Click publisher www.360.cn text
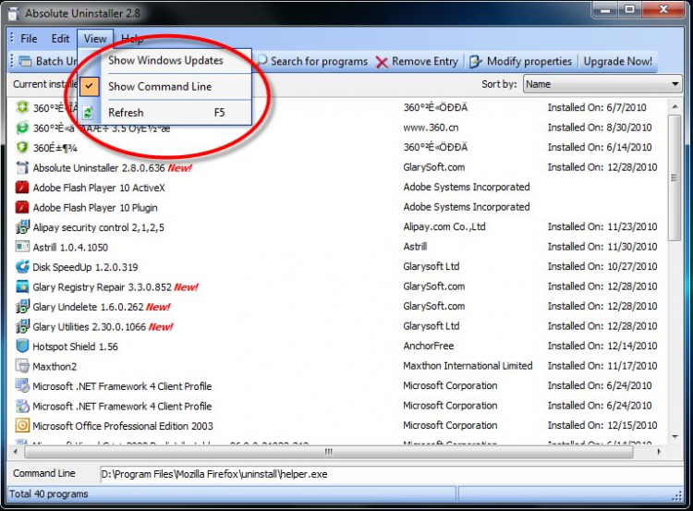Viewport: 693px width, 511px height. (x=431, y=128)
